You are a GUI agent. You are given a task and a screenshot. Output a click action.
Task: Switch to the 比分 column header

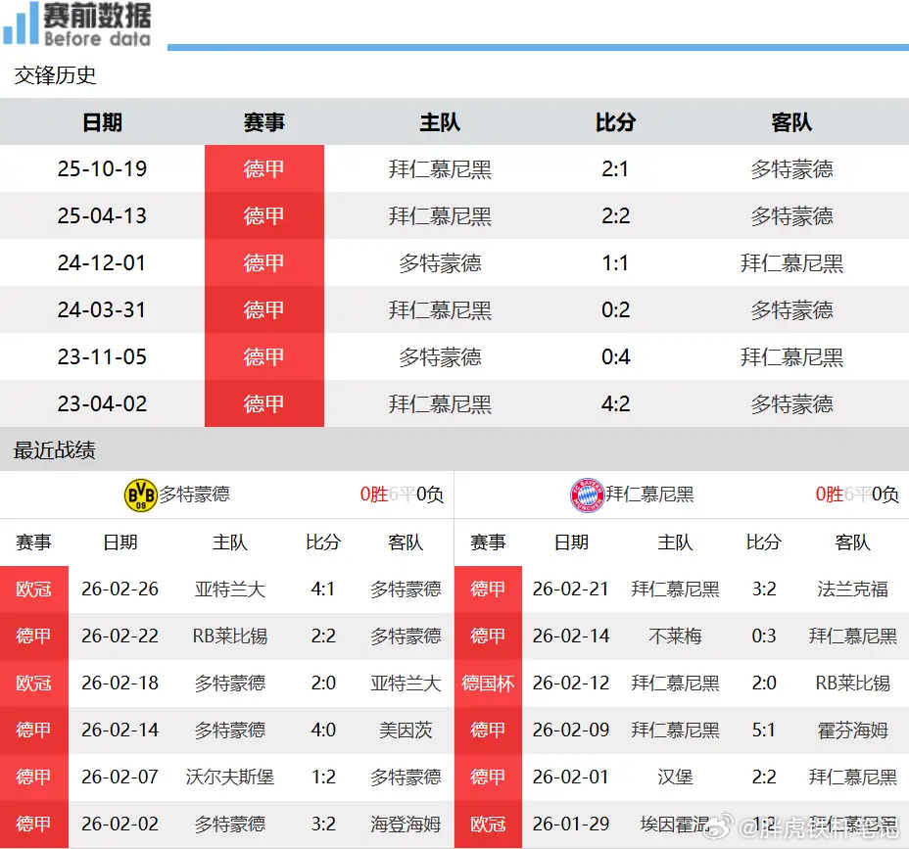coord(615,122)
